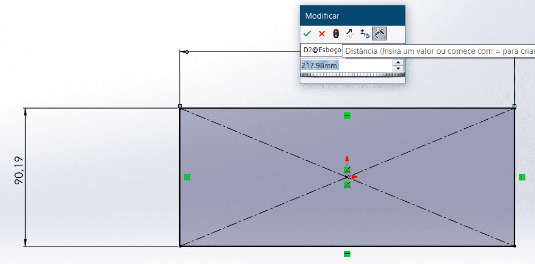Image resolution: width=535 pixels, height=264 pixels.
Task: Rebuild the model using the traffic light icon
Action: 336,34
